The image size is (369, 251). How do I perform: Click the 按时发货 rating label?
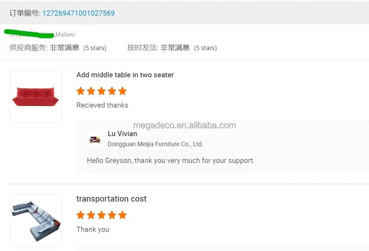pyautogui.click(x=142, y=48)
